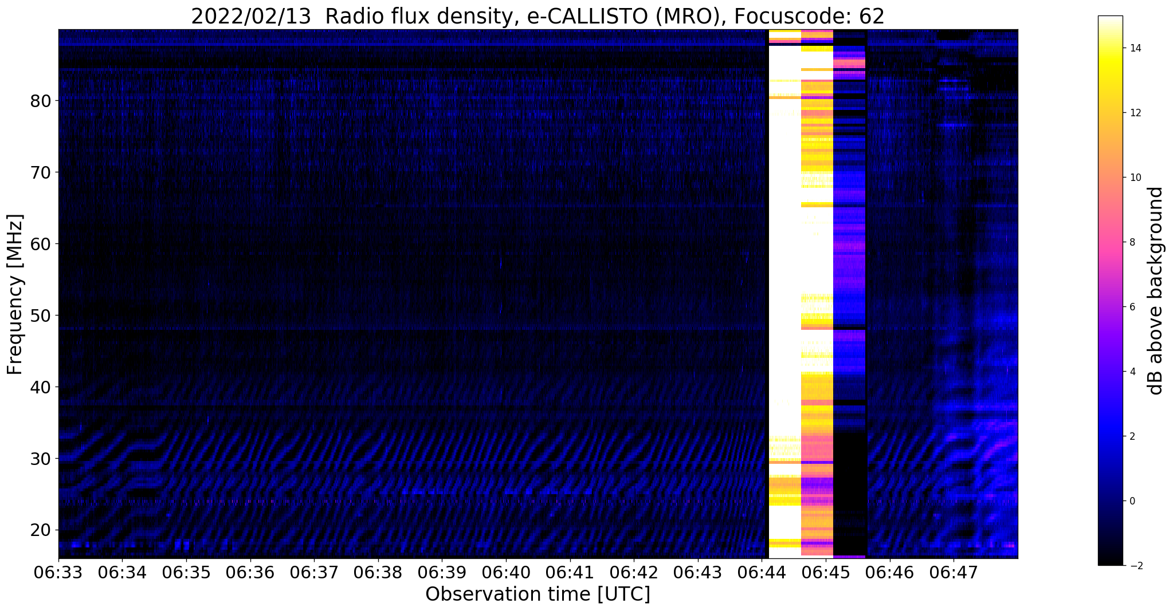Click the 06:45 time tick label
Screen dimensions: 1173x611
pyautogui.click(x=826, y=571)
